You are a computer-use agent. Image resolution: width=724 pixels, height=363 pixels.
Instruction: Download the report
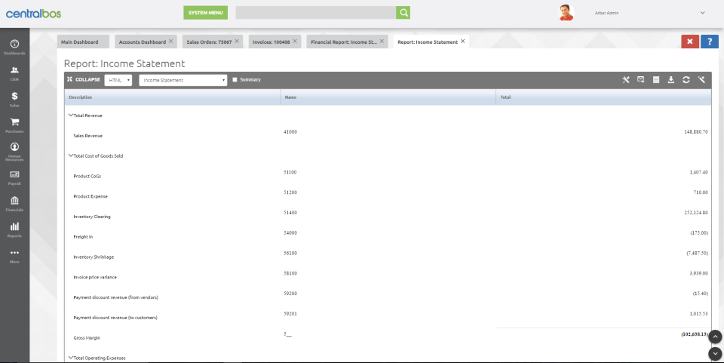(x=671, y=80)
